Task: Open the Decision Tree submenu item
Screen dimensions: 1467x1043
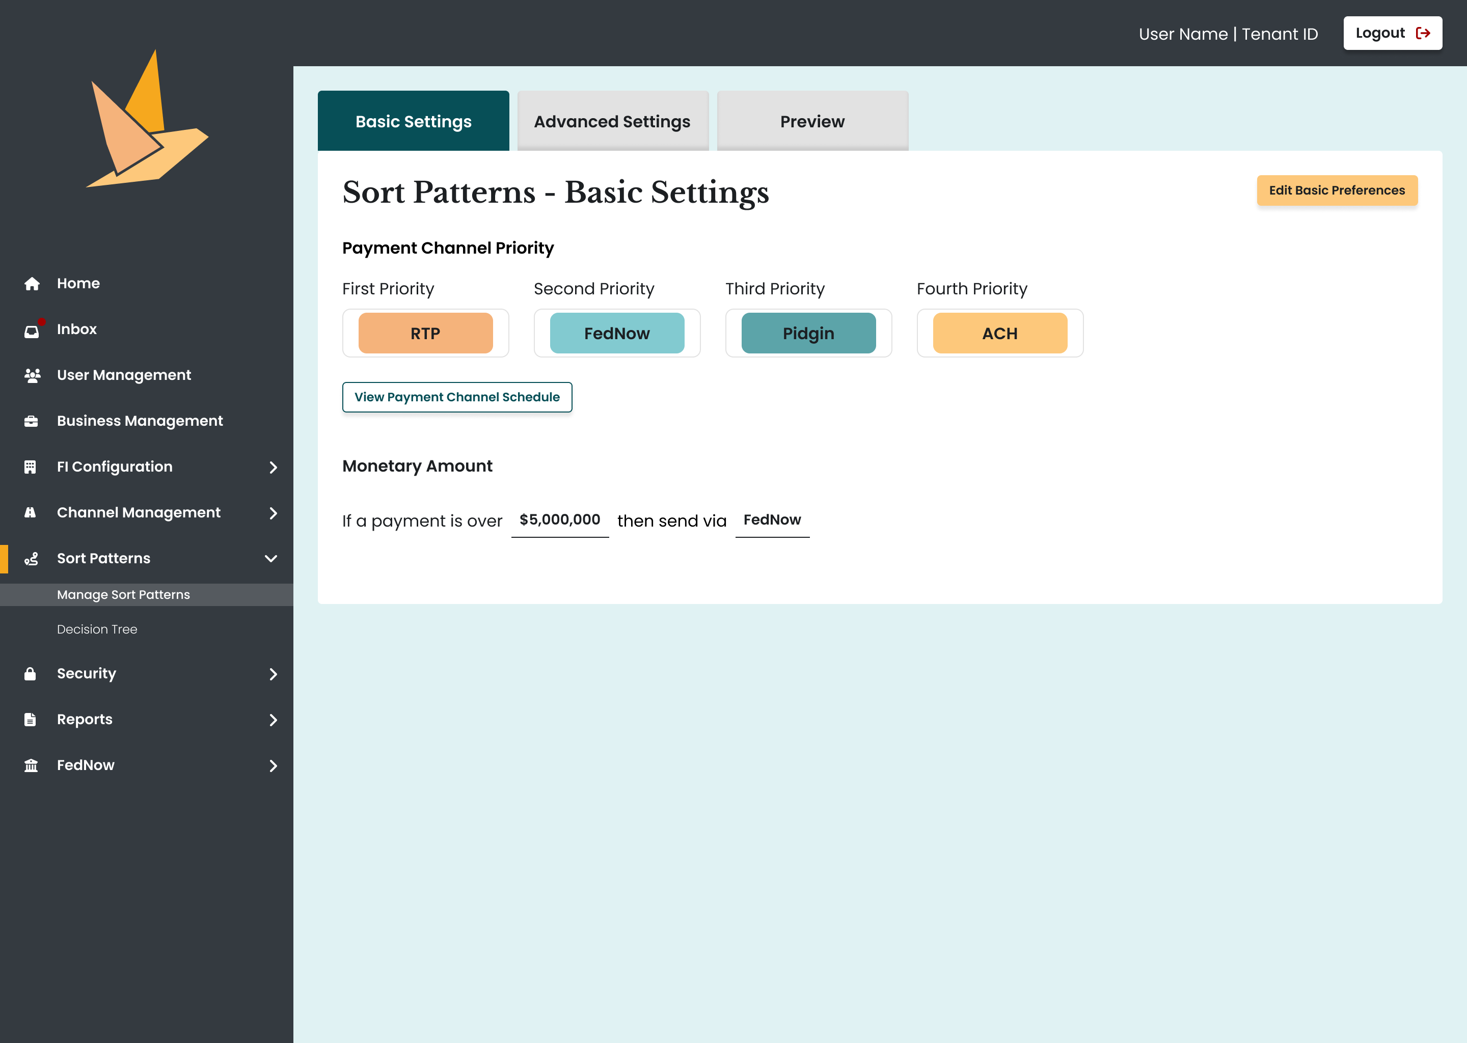Action: 97,629
